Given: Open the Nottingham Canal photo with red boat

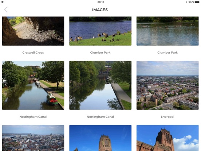Looking at the screenshot, I should tap(33, 85).
